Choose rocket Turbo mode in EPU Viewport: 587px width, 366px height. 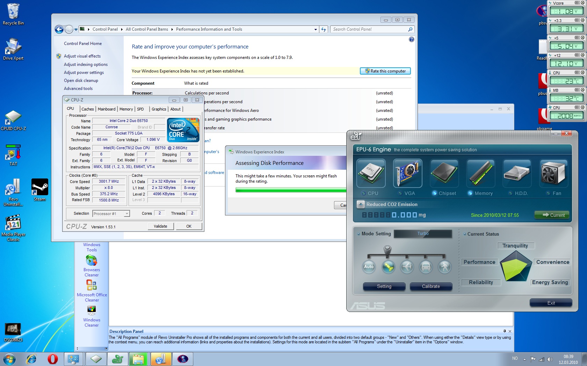coord(388,267)
